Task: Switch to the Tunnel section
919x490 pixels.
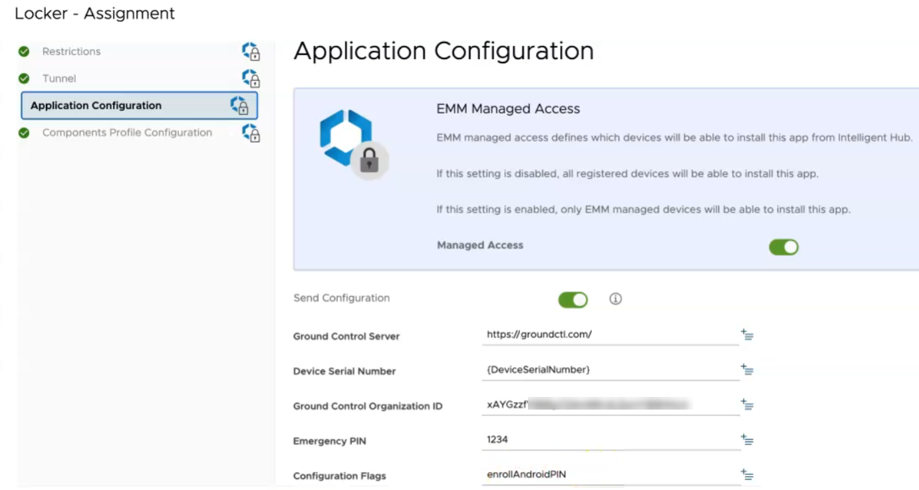Action: tap(59, 78)
